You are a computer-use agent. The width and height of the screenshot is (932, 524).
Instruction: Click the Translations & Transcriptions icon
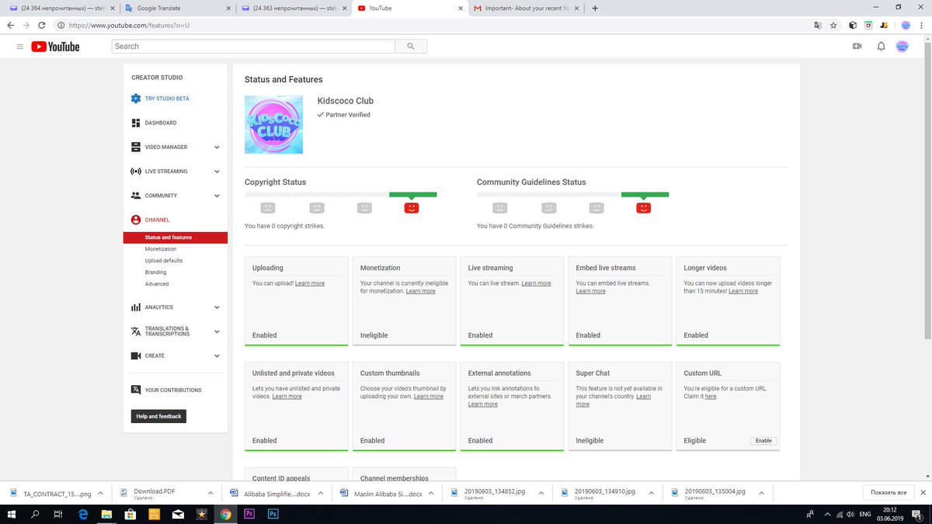(136, 331)
